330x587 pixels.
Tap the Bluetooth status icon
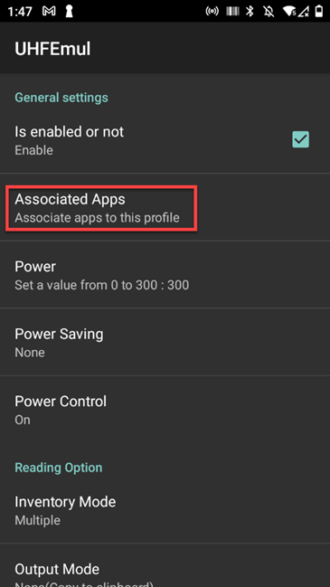250,11
